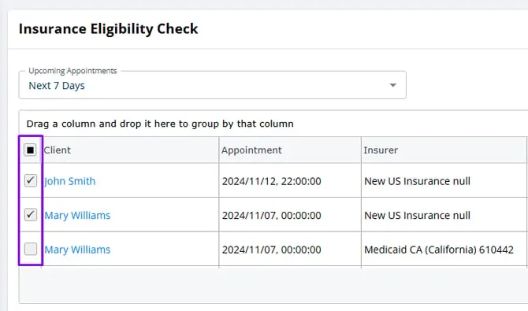The width and height of the screenshot is (528, 311).
Task: Select John Smith's New US Insurance null cell
Action: click(444, 181)
